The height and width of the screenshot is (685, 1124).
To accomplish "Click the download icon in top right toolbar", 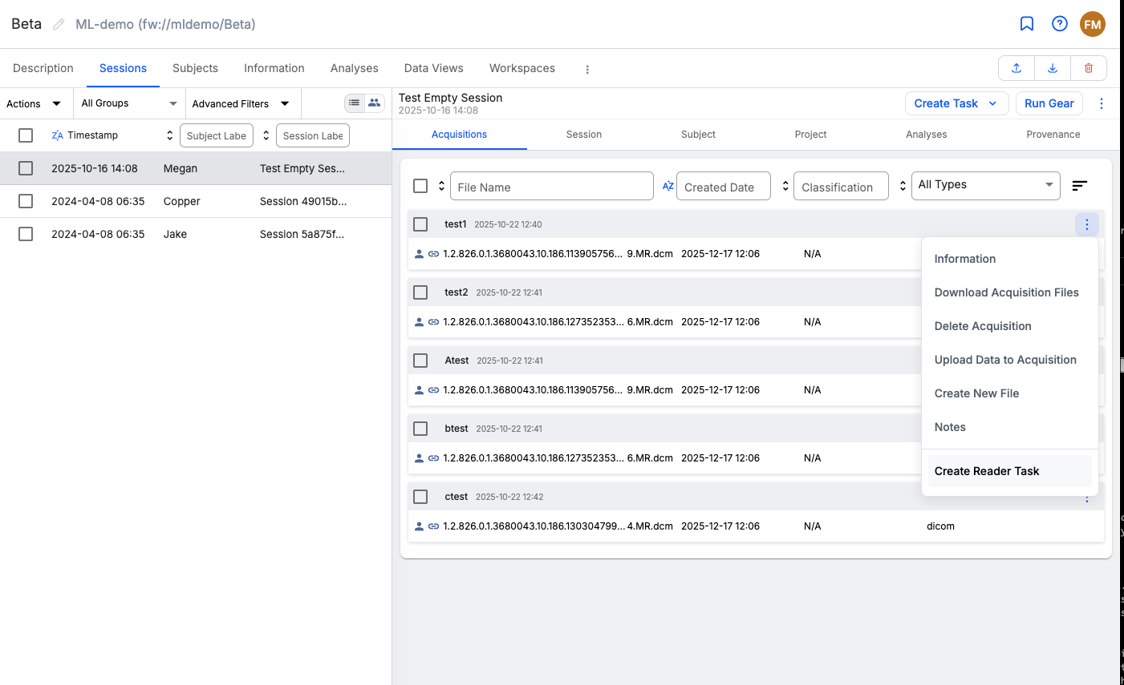I will click(x=1052, y=68).
